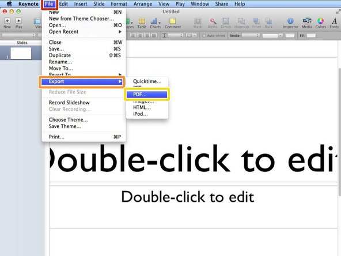Open the File menu
The image size is (341, 256).
pos(49,4)
